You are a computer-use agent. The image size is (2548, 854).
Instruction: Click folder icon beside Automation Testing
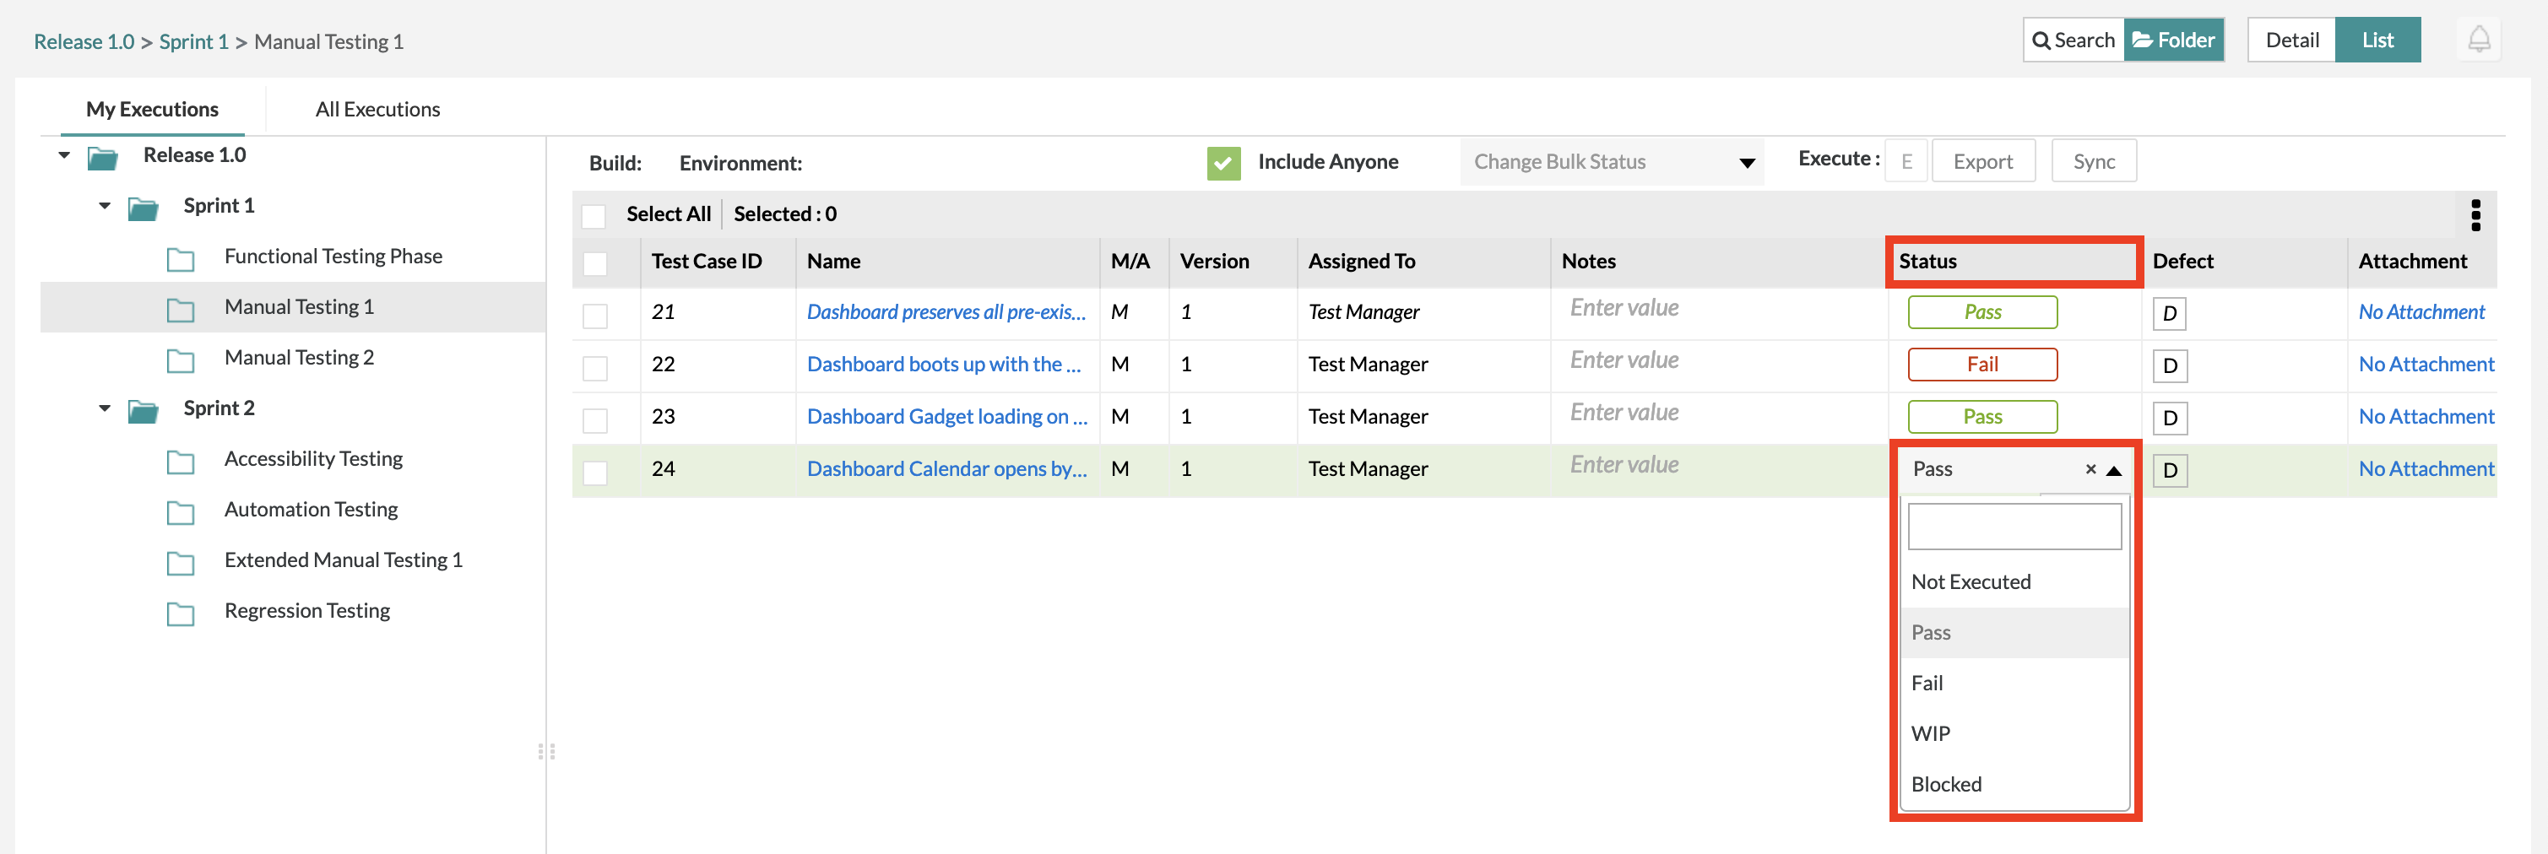click(180, 512)
